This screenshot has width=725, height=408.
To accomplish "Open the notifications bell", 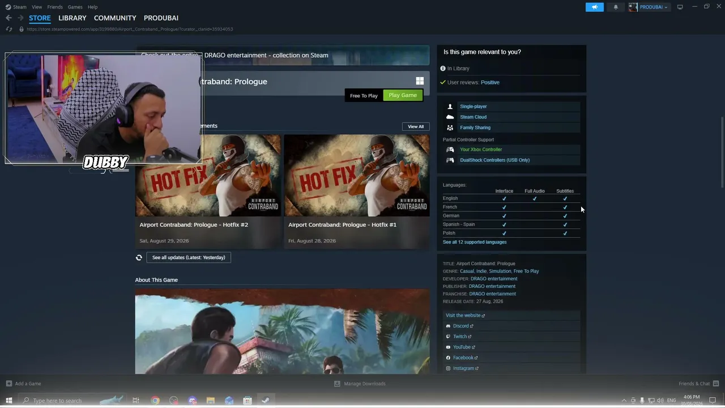I will tap(616, 7).
